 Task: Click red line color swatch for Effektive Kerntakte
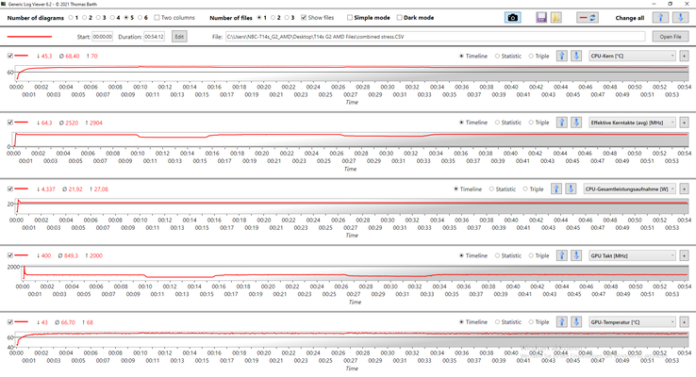(22, 123)
